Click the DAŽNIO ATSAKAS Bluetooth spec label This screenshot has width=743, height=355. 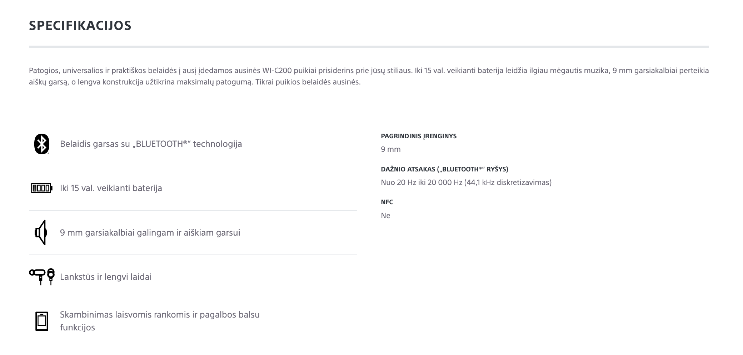(x=444, y=169)
